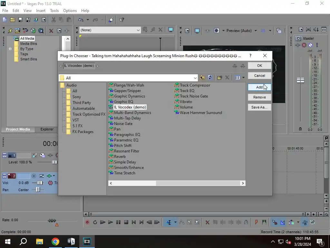330x248 pixels.
Task: Click the Undo arrow icon
Action: pyautogui.click(x=81, y=20)
